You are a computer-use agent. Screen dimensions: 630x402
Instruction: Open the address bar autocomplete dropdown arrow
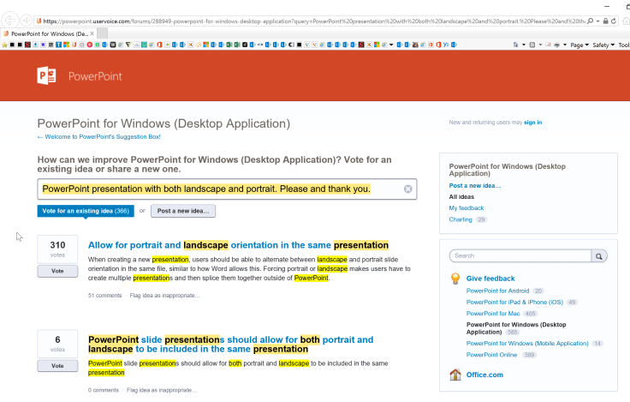point(597,21)
